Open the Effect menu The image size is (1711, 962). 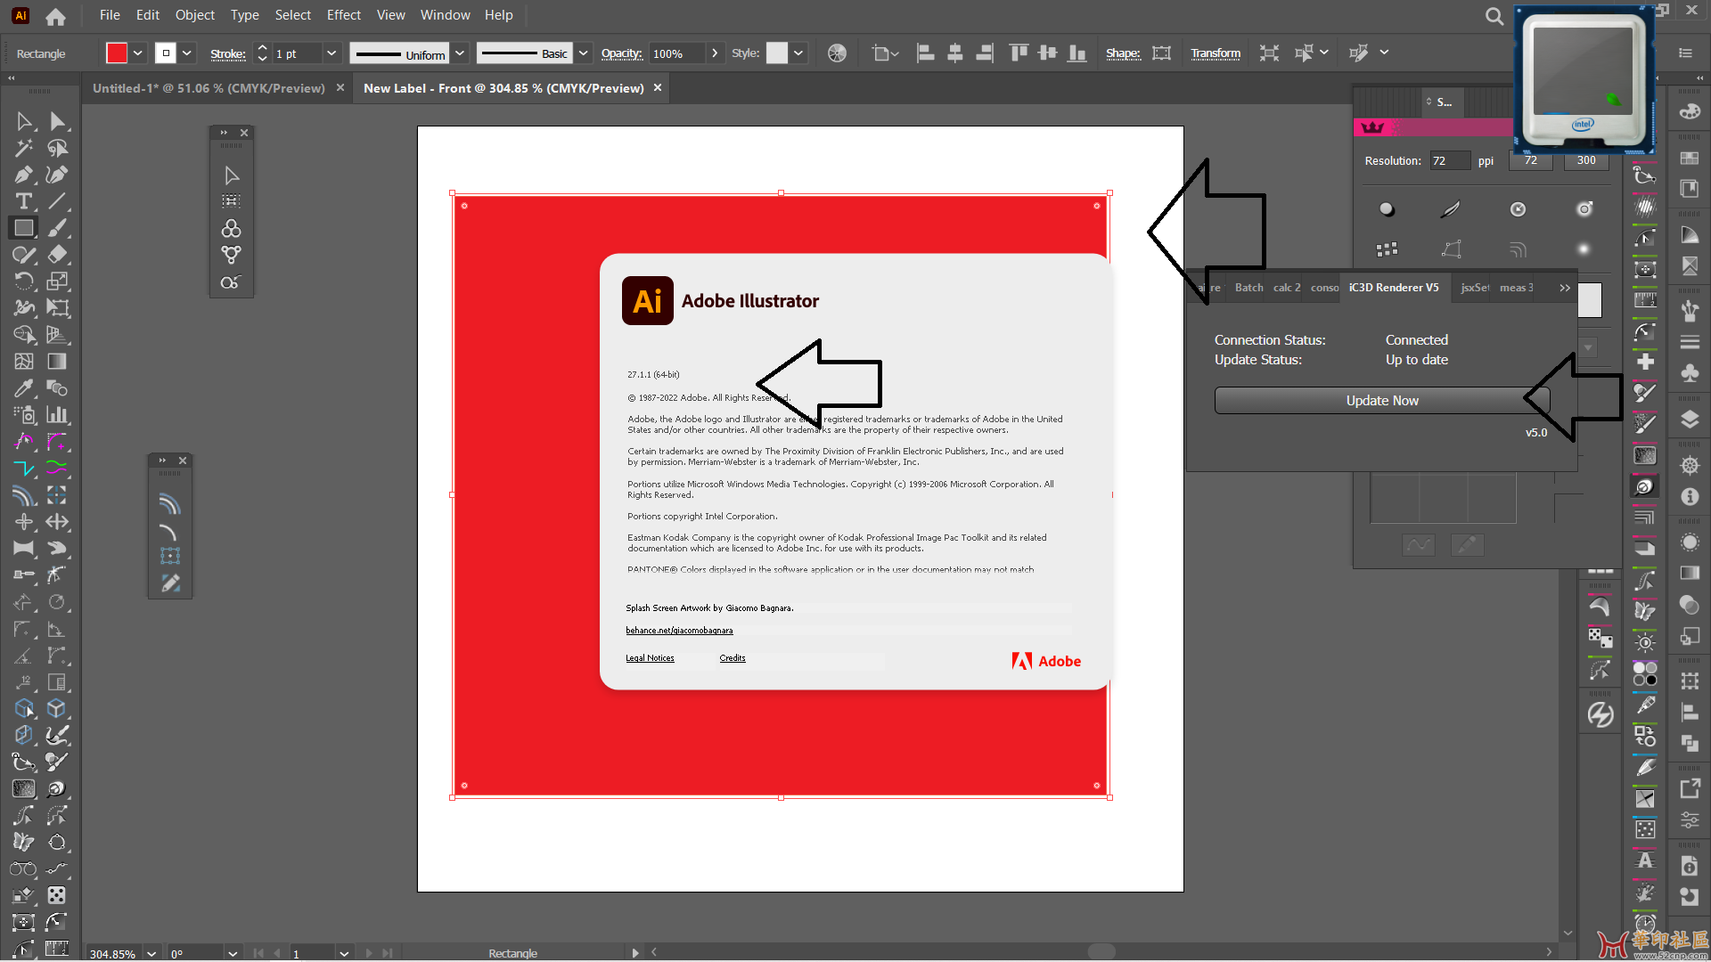coord(343,15)
